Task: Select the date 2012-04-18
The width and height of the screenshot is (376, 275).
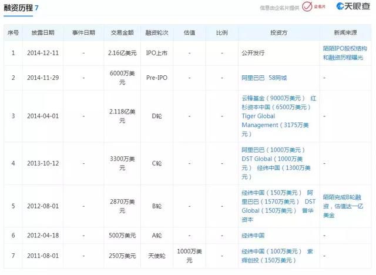Action: 43,236
